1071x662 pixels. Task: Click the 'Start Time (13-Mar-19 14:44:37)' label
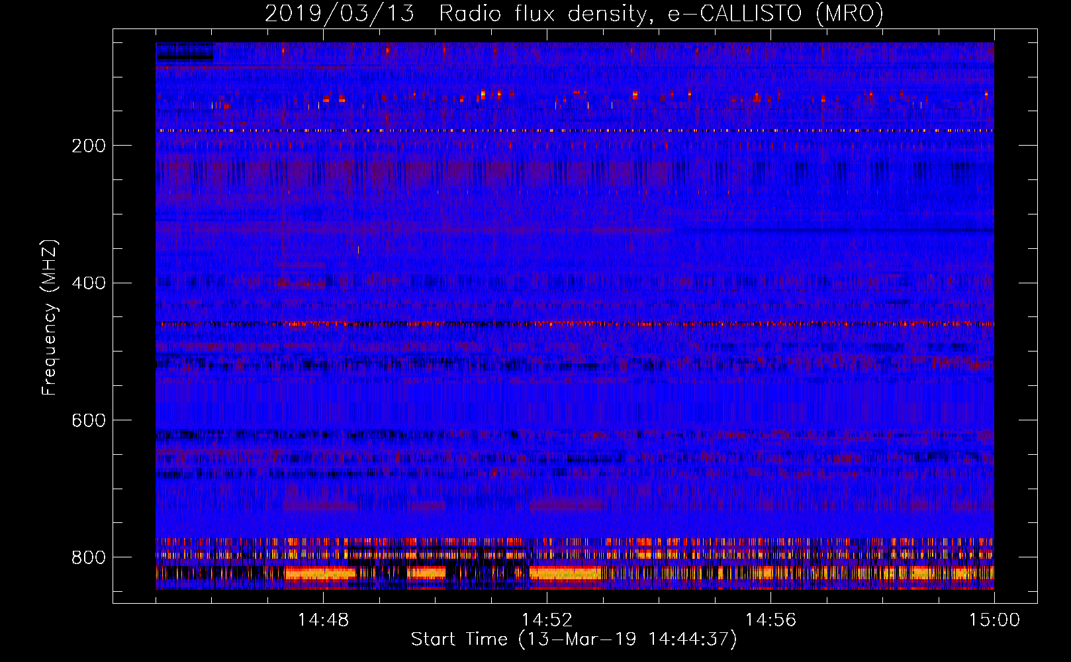[x=574, y=639]
